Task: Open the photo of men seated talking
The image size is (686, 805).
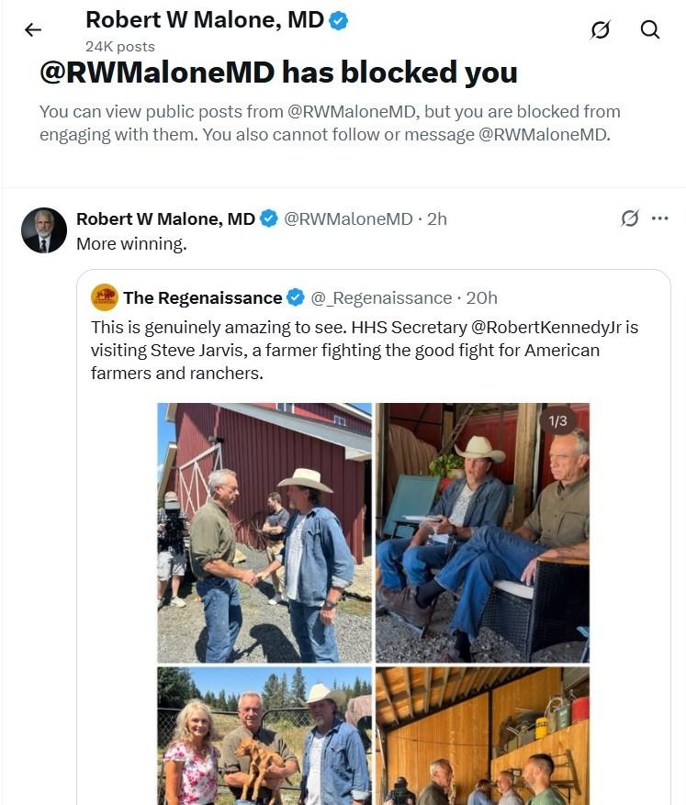Action: 482,532
